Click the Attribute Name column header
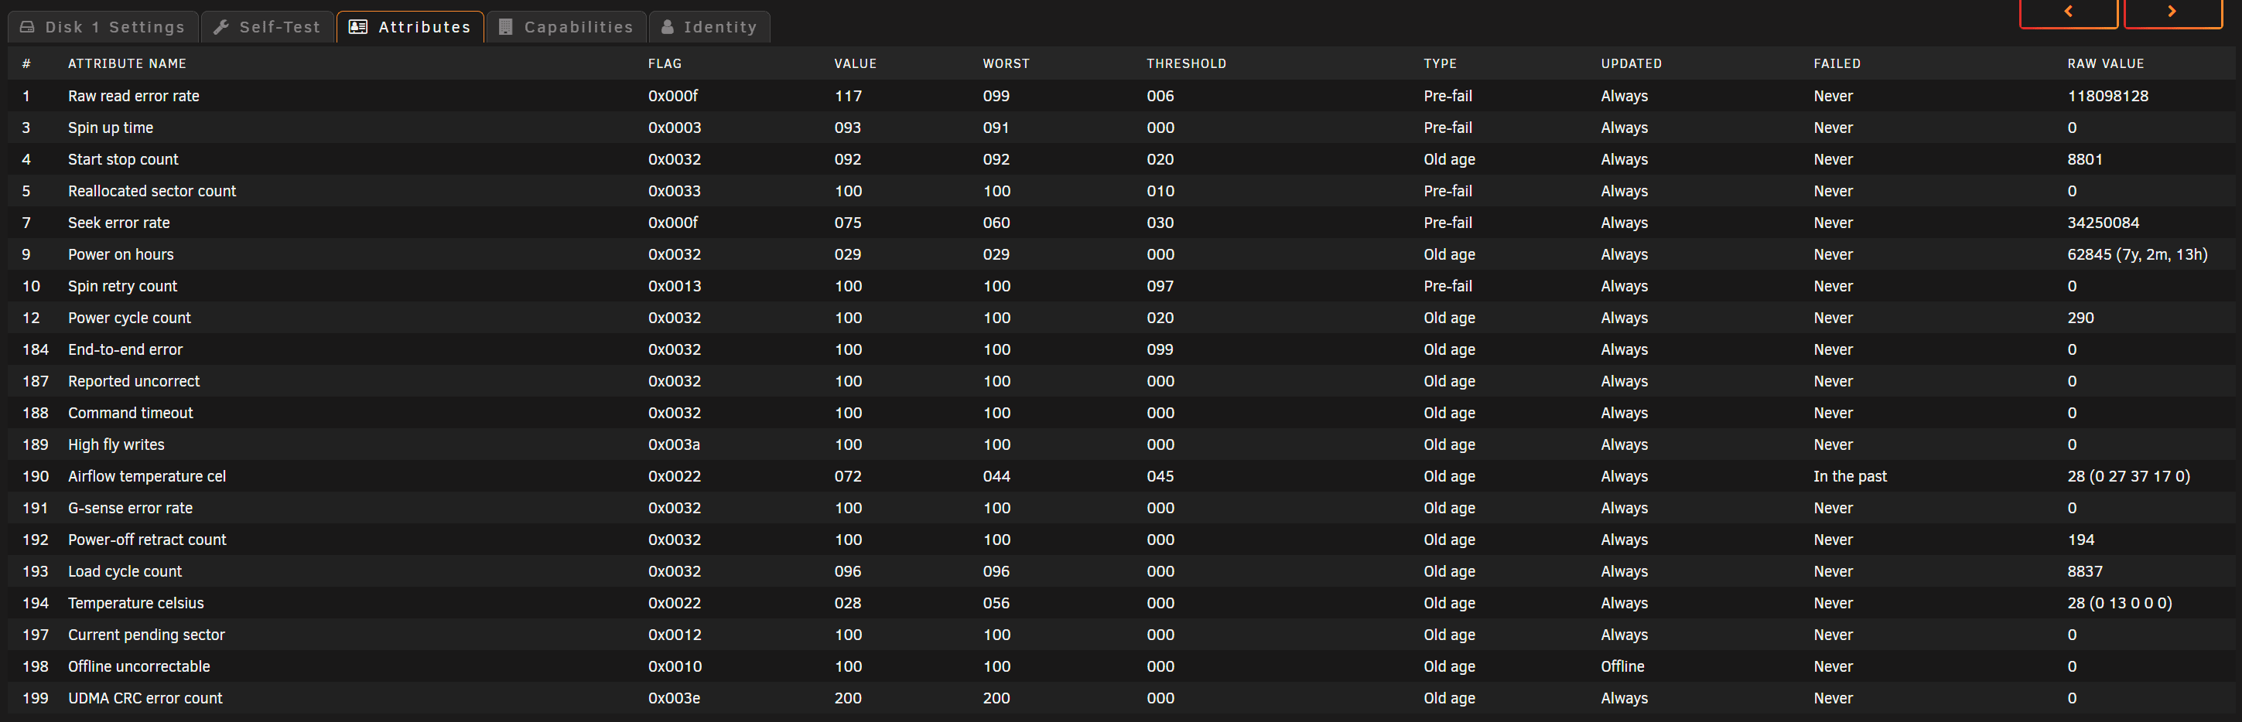 click(x=127, y=63)
